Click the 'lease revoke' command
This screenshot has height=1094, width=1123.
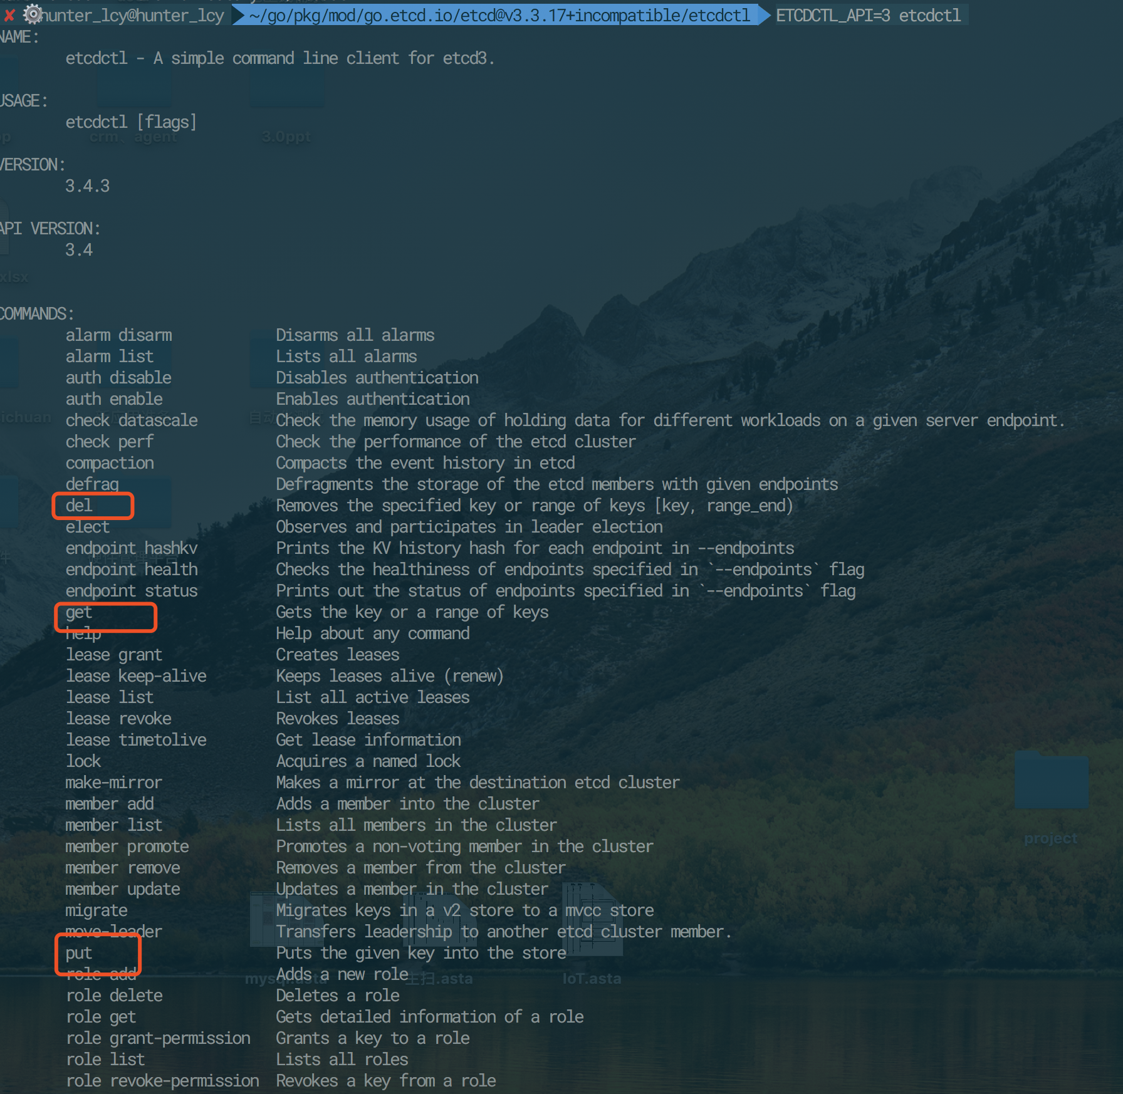tap(118, 719)
